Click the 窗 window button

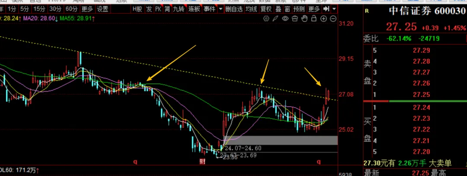(x=287, y=9)
